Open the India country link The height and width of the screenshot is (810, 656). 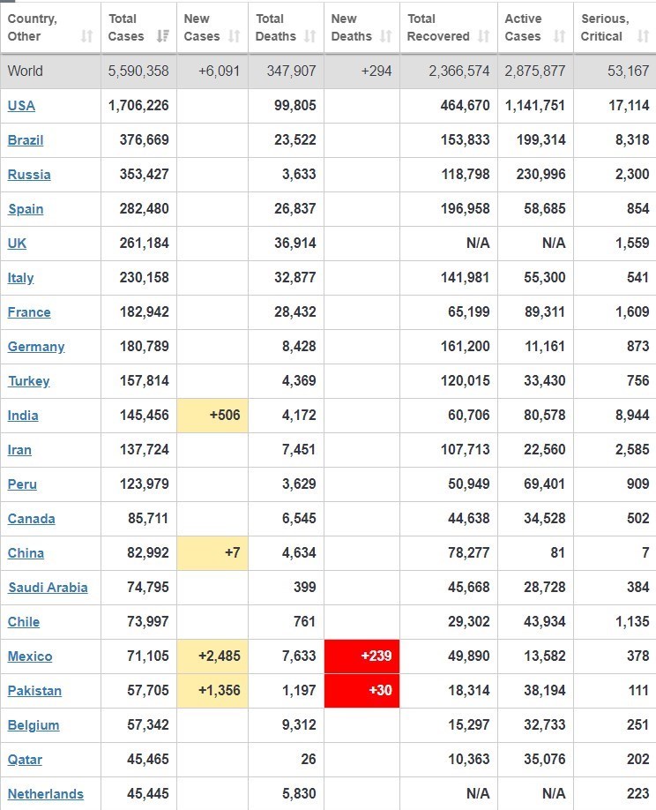(23, 416)
